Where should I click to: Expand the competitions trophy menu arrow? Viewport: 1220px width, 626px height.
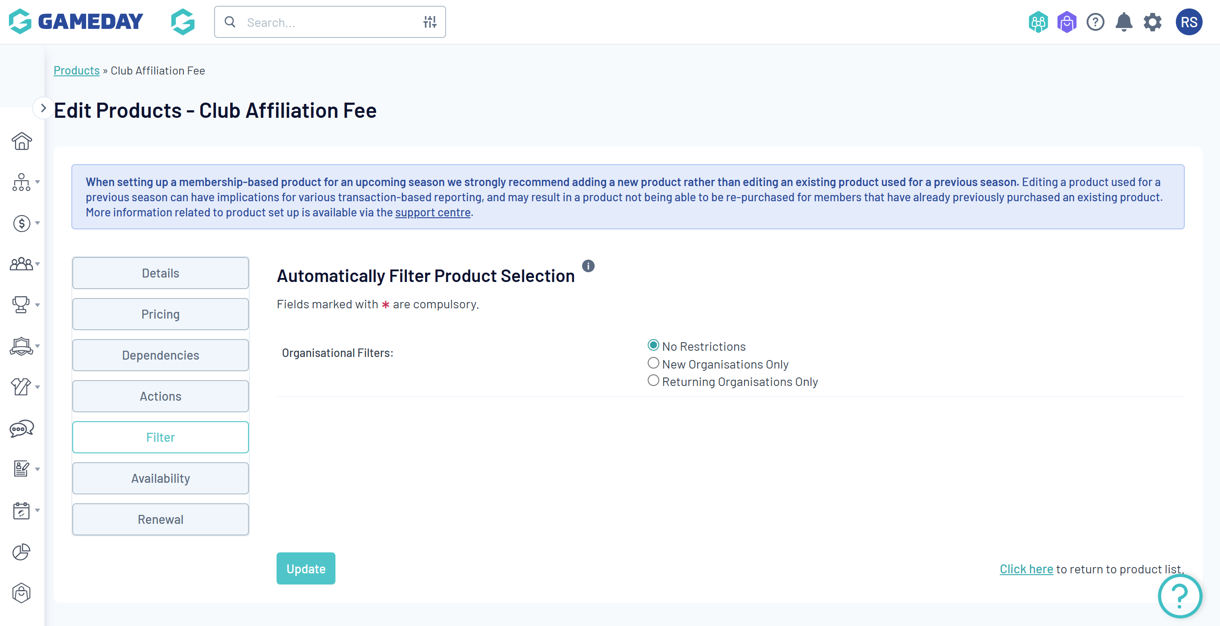(37, 305)
